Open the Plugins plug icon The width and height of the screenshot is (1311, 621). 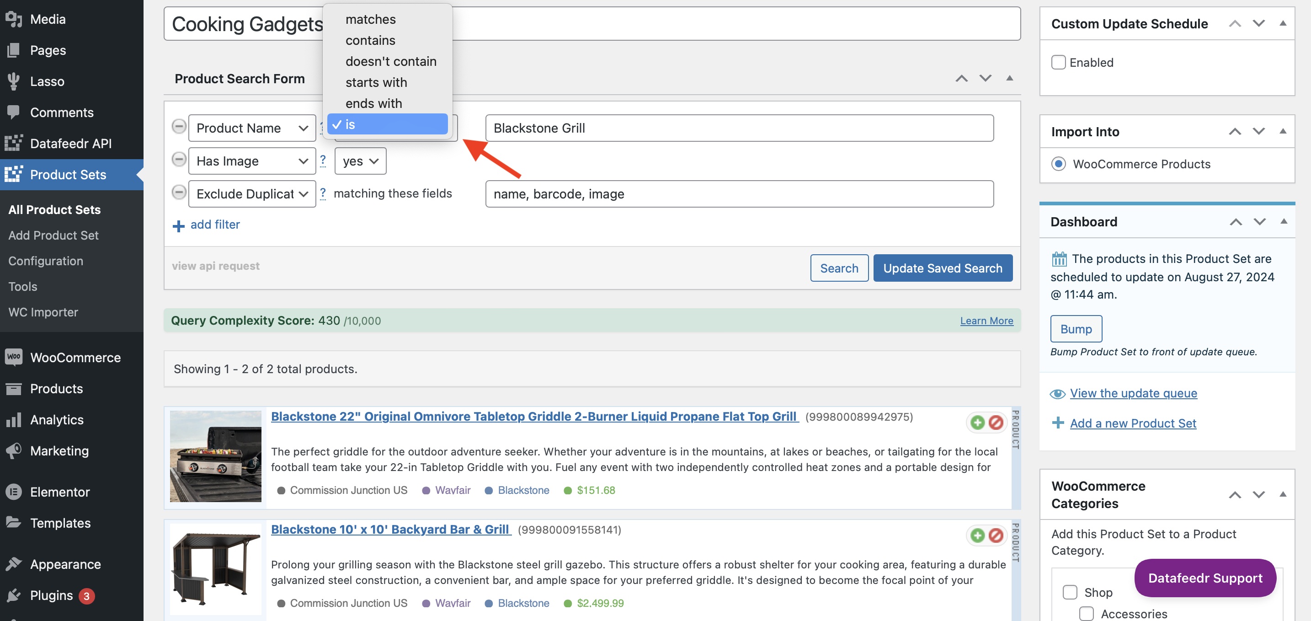[14, 595]
